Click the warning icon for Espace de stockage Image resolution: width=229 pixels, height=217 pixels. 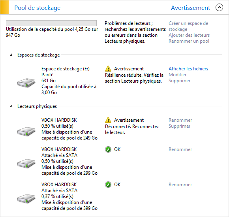pyautogui.click(x=108, y=69)
